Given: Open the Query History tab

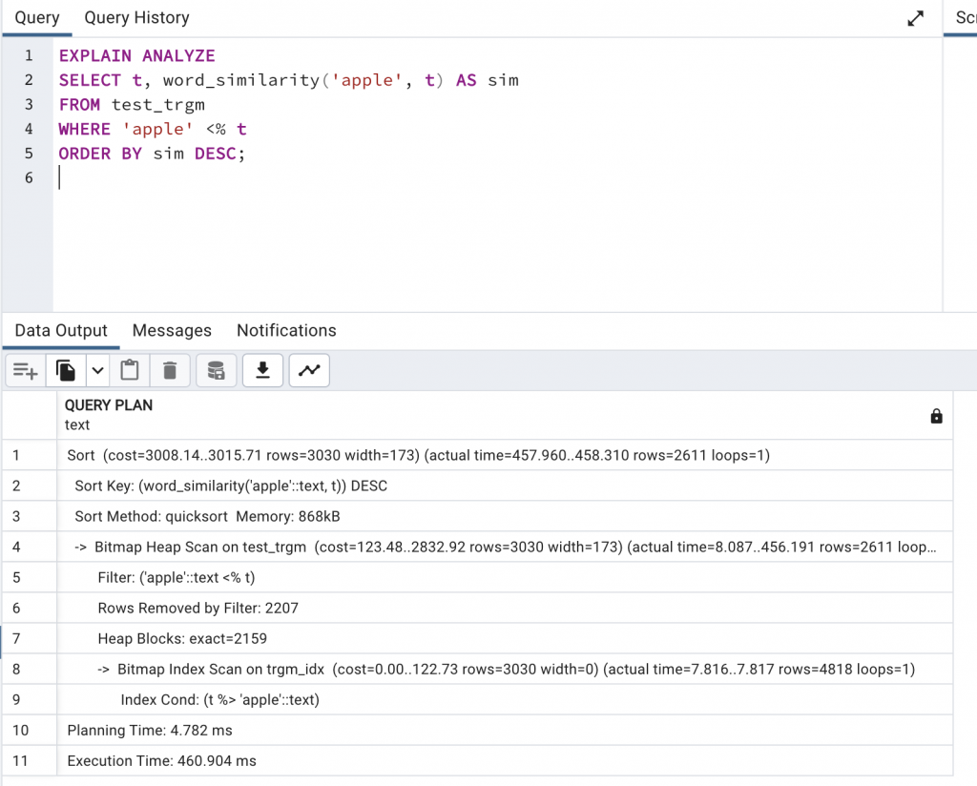Looking at the screenshot, I should tap(137, 18).
